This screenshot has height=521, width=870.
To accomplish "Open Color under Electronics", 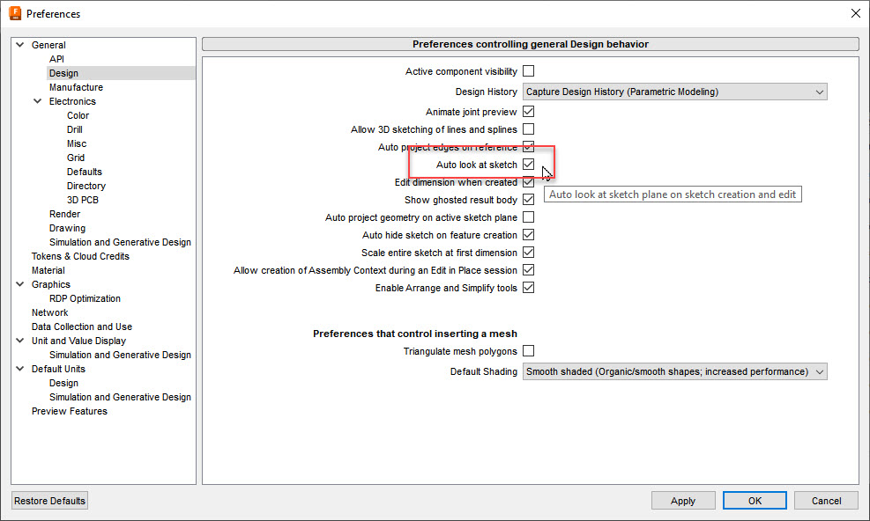I will 78,115.
